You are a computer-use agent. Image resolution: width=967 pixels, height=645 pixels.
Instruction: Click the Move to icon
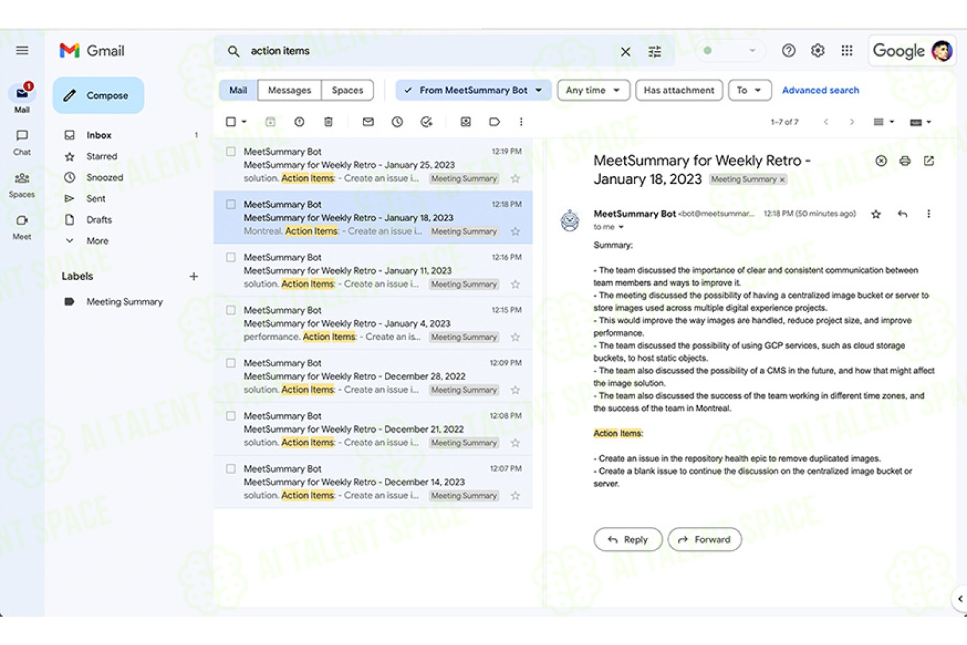(465, 122)
